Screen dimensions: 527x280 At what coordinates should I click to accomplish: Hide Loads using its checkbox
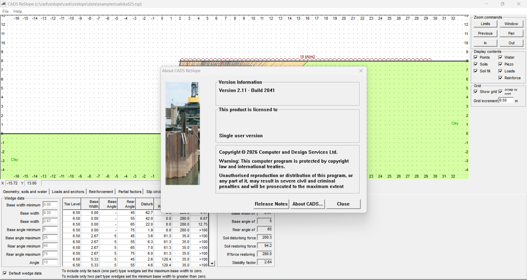pyautogui.click(x=501, y=71)
